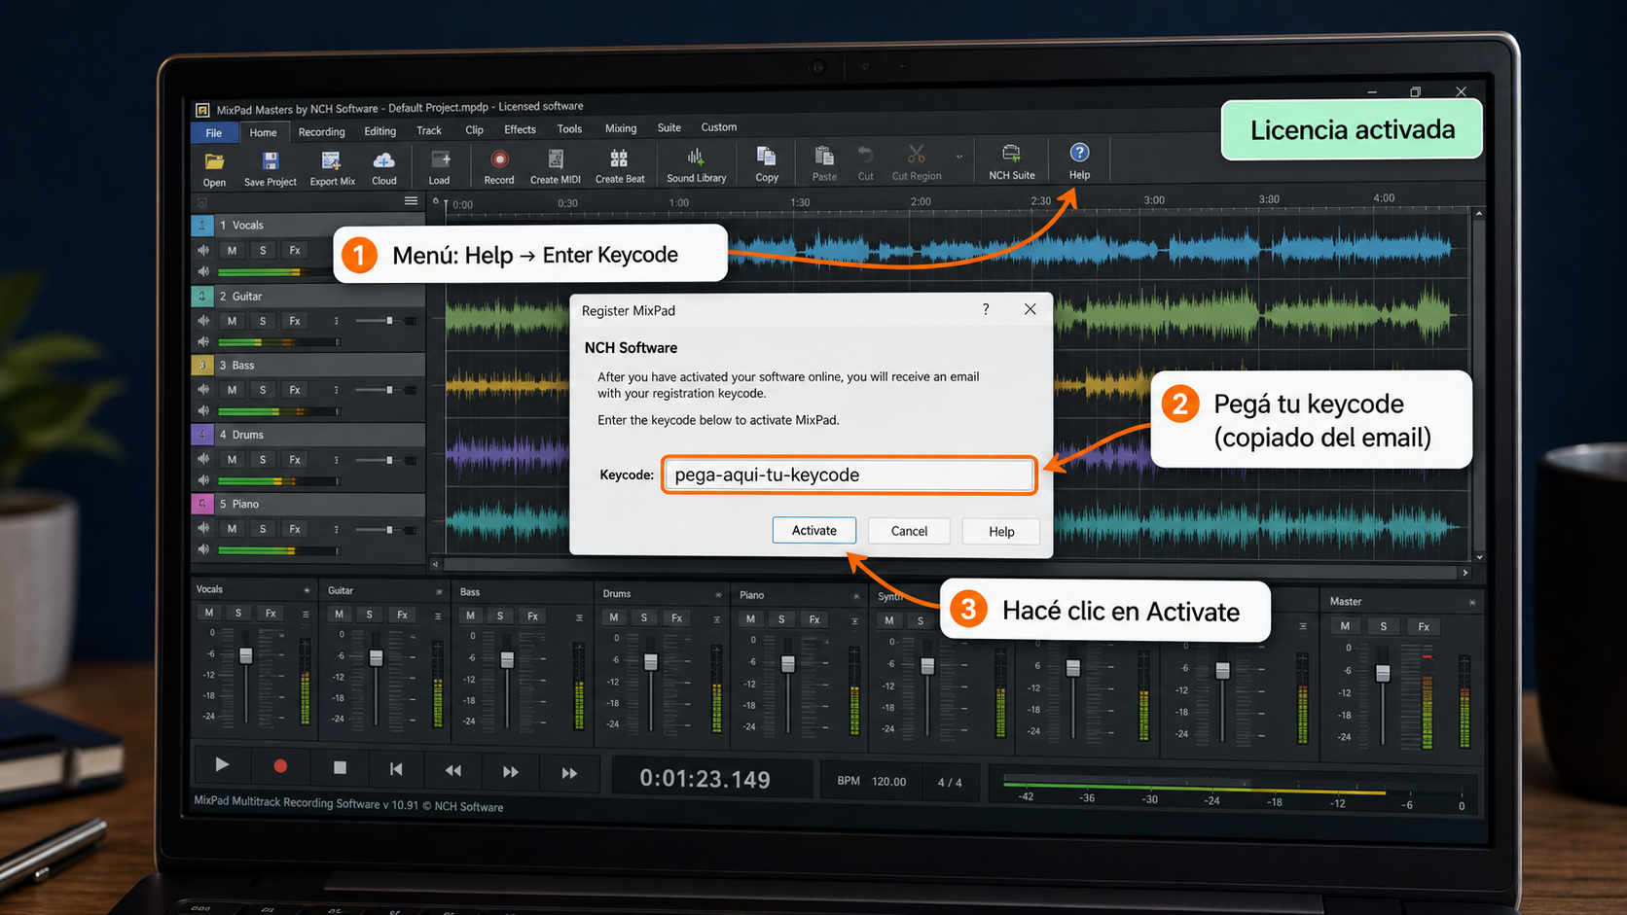Expand the toolbar dropdown arrow after Cut Region
Viewport: 1627px width, 915px height.
coord(959,157)
